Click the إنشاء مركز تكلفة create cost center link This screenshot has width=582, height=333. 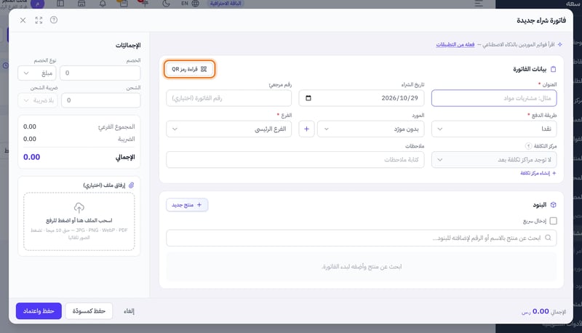click(x=538, y=173)
